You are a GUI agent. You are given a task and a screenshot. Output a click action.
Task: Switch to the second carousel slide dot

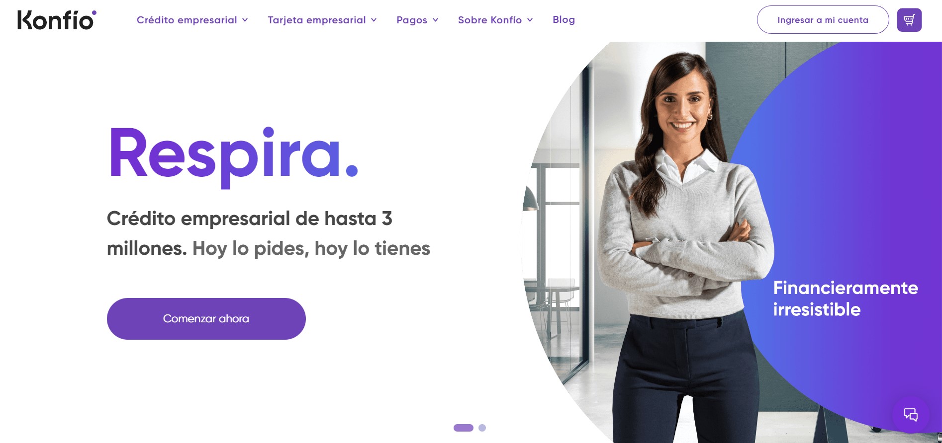tap(482, 428)
